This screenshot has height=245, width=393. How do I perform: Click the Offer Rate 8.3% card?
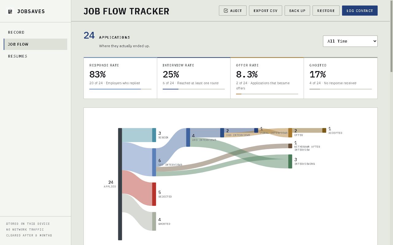point(267,78)
